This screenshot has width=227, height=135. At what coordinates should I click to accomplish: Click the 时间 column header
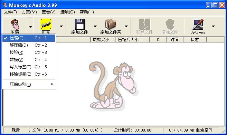click(174, 39)
